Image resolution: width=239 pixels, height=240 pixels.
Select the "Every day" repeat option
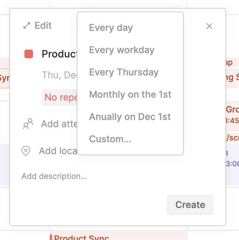click(111, 28)
